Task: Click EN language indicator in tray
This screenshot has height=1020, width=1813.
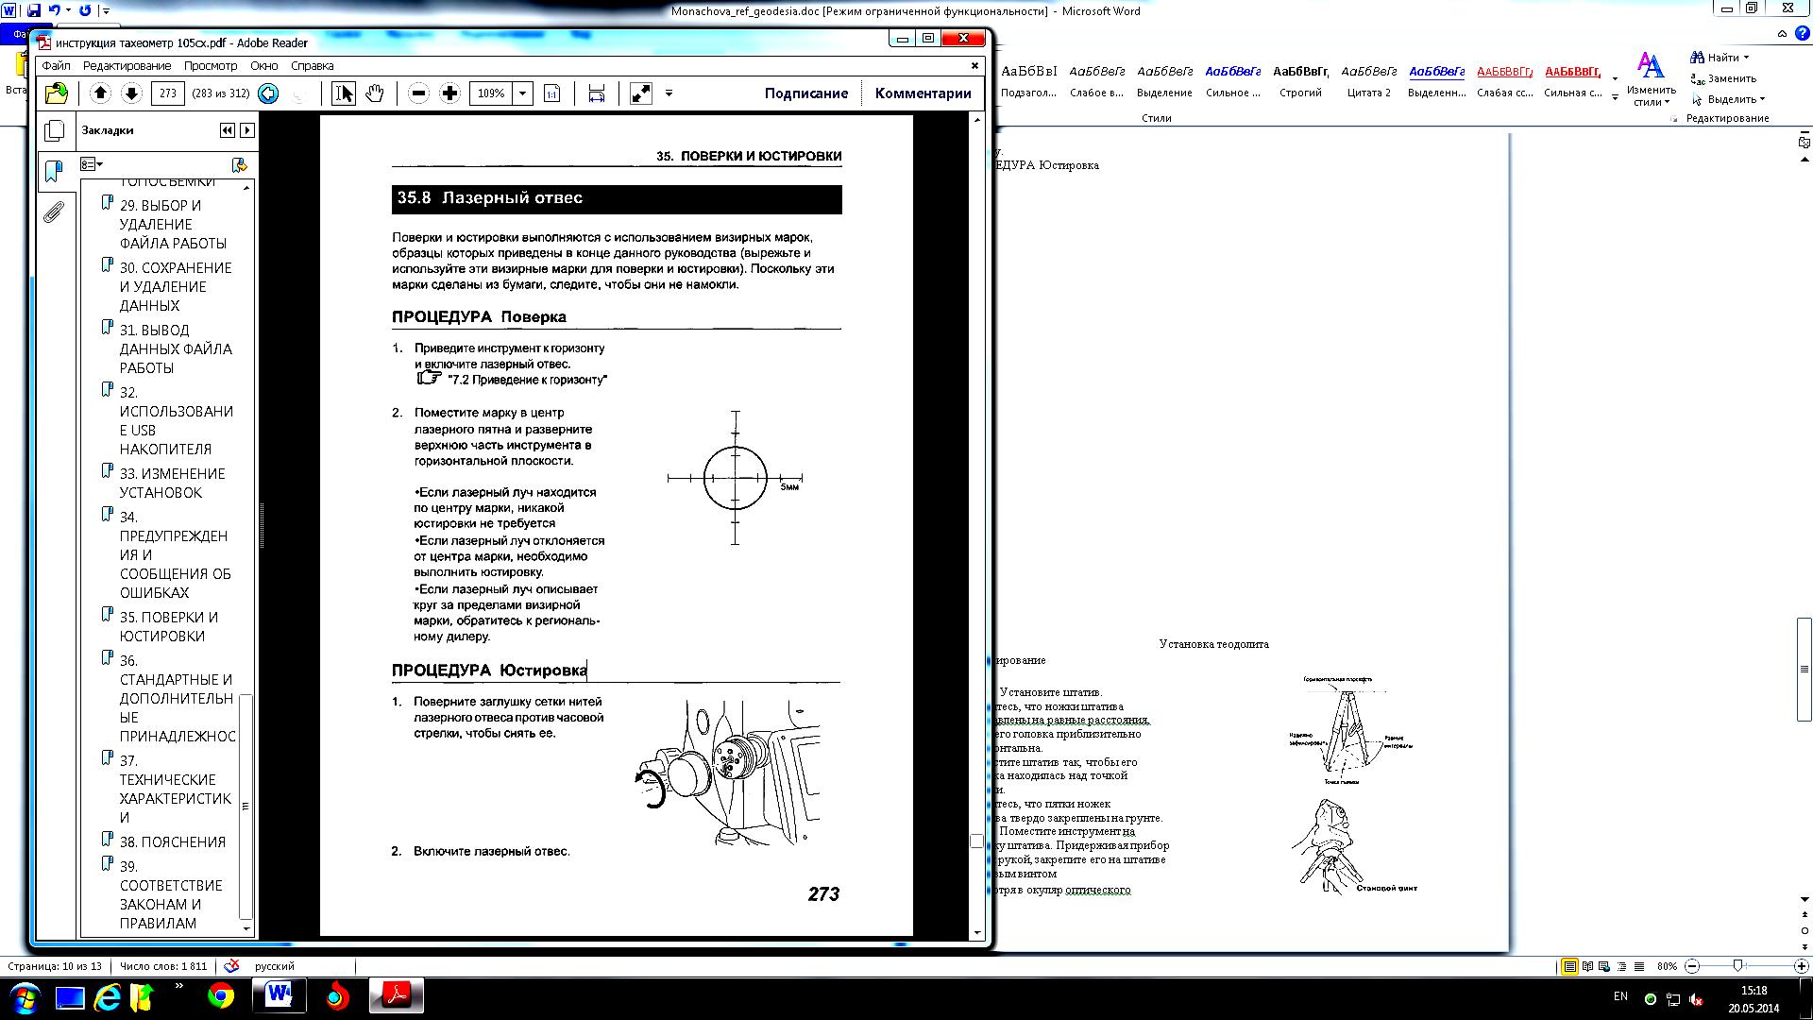Action: pyautogui.click(x=1620, y=996)
